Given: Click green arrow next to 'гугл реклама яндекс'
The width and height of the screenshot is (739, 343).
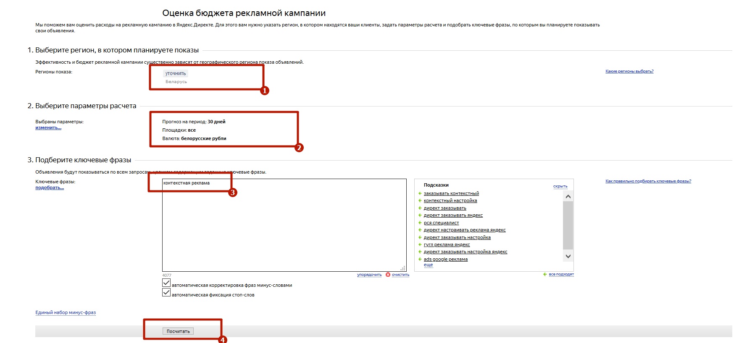Looking at the screenshot, I should click(420, 244).
